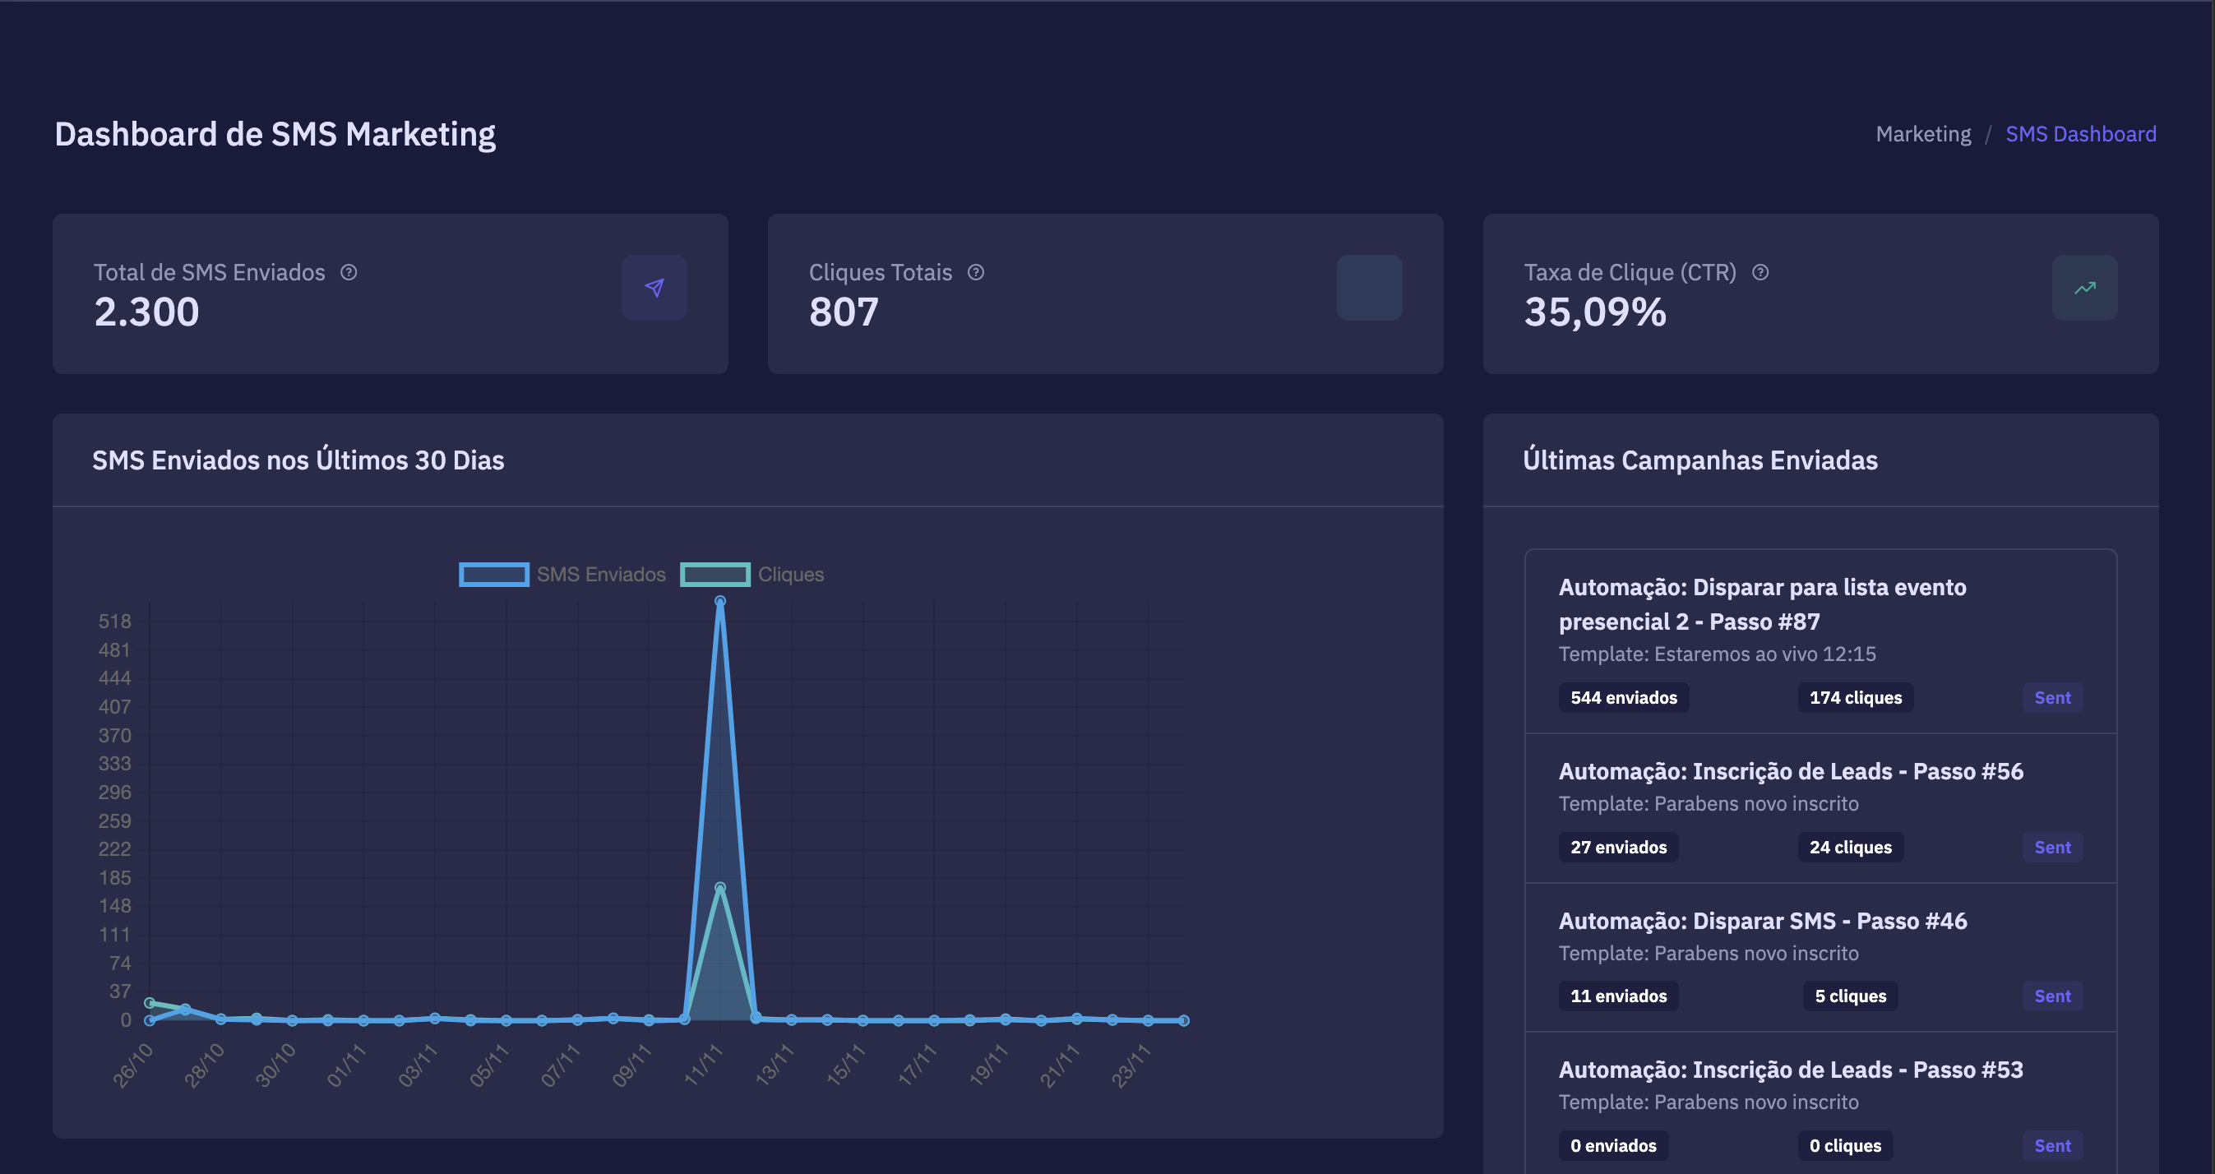Click the blue SMS Enviados legend swatch
2215x1174 pixels.
point(493,575)
